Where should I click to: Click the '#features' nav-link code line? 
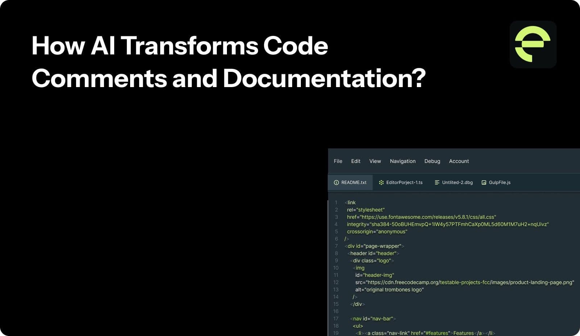click(x=425, y=333)
